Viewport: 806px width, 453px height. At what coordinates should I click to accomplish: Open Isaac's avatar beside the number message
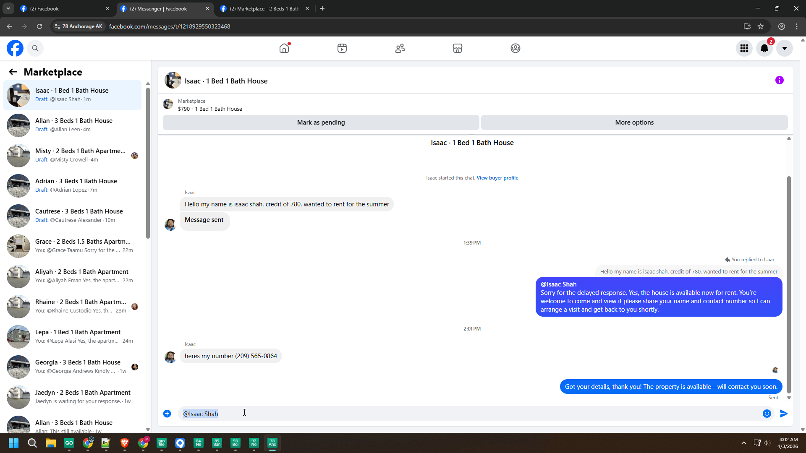(170, 357)
